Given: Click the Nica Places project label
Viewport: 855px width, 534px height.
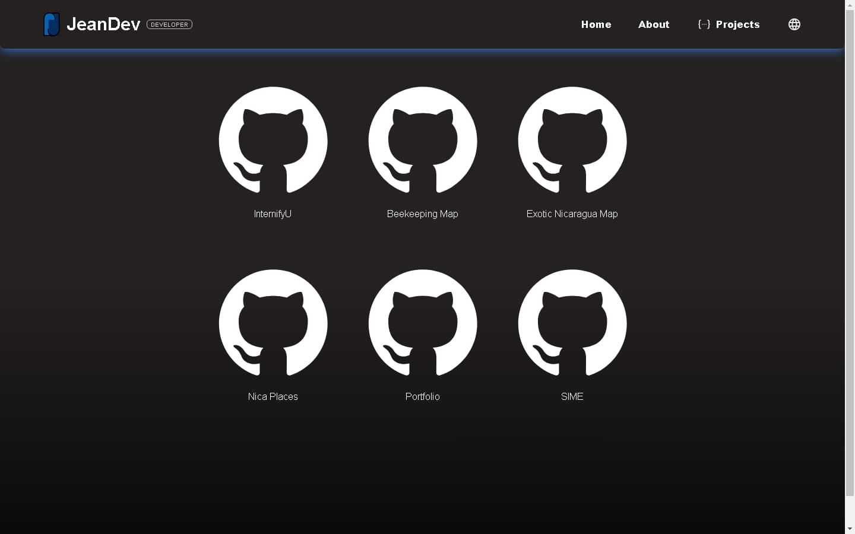Looking at the screenshot, I should pos(273,396).
